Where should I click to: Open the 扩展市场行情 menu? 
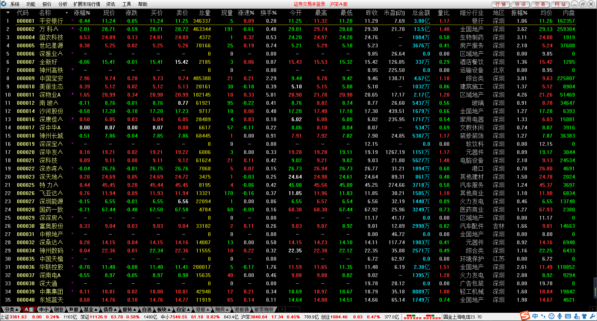(x=87, y=4)
